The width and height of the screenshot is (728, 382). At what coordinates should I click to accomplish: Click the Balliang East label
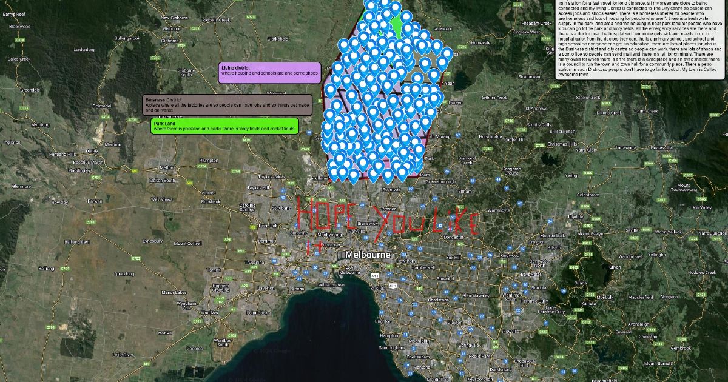(76, 242)
